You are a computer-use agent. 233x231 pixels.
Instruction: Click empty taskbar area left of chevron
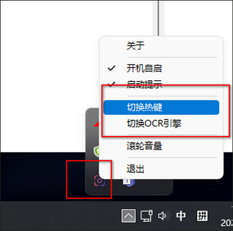[x=59, y=216]
